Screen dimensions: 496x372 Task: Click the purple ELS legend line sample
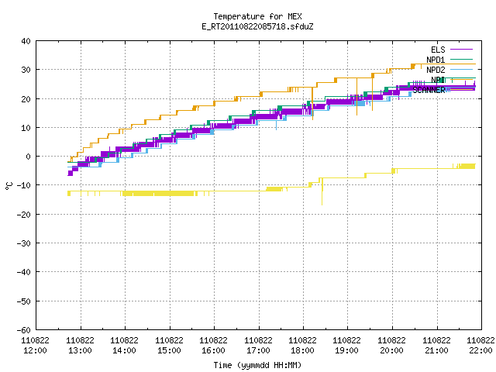(x=462, y=50)
